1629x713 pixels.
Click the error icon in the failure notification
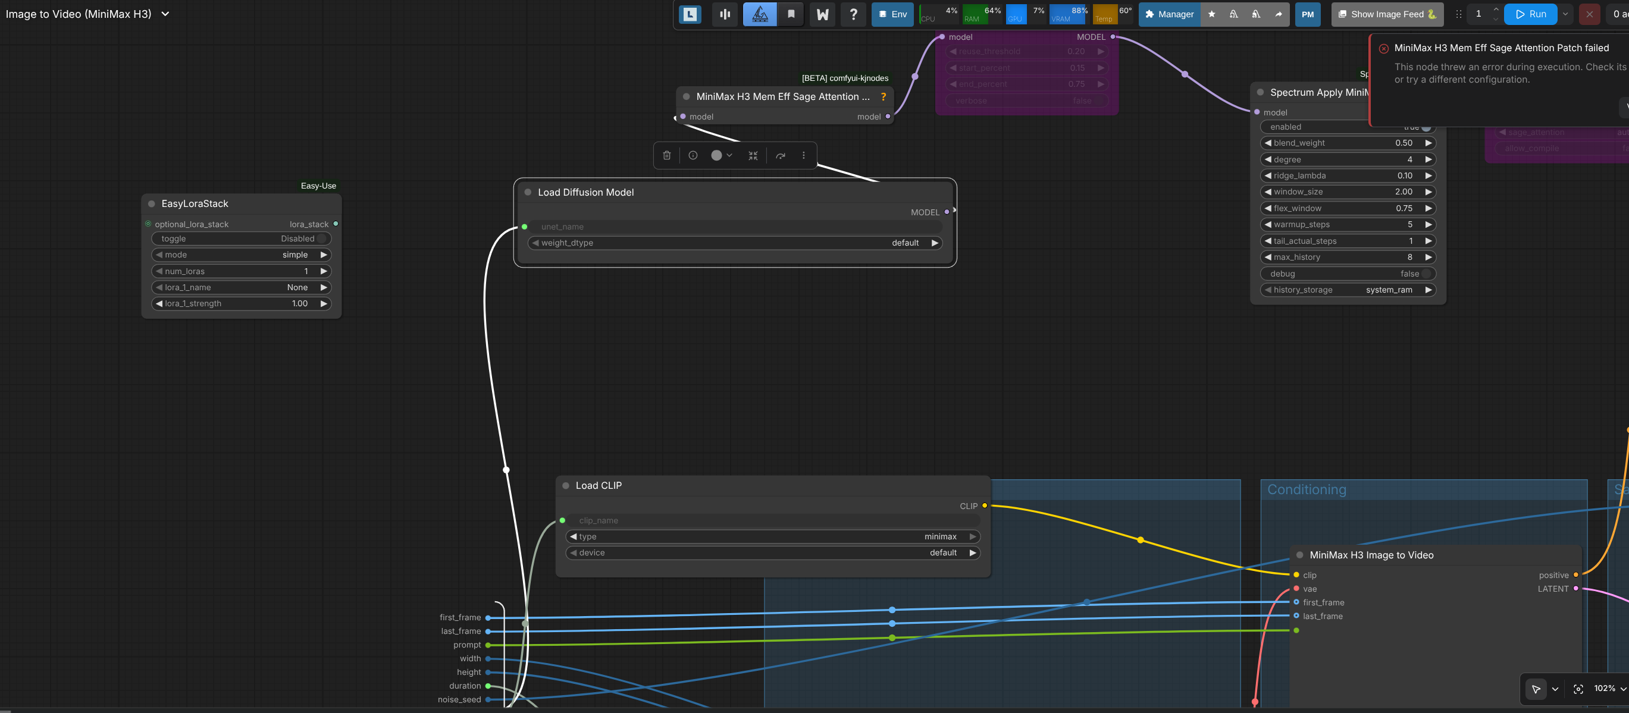point(1384,49)
